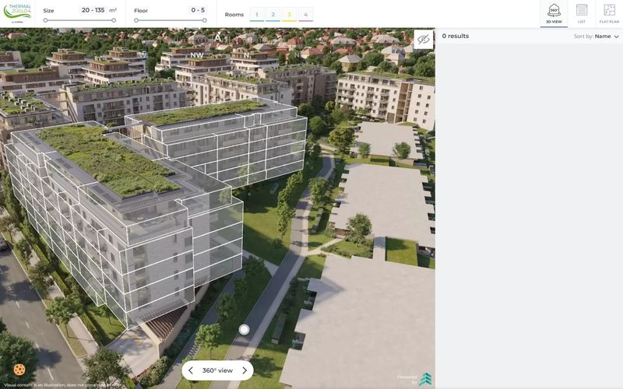Click the size range value 20 - 135
The height and width of the screenshot is (389, 623).
click(x=93, y=10)
